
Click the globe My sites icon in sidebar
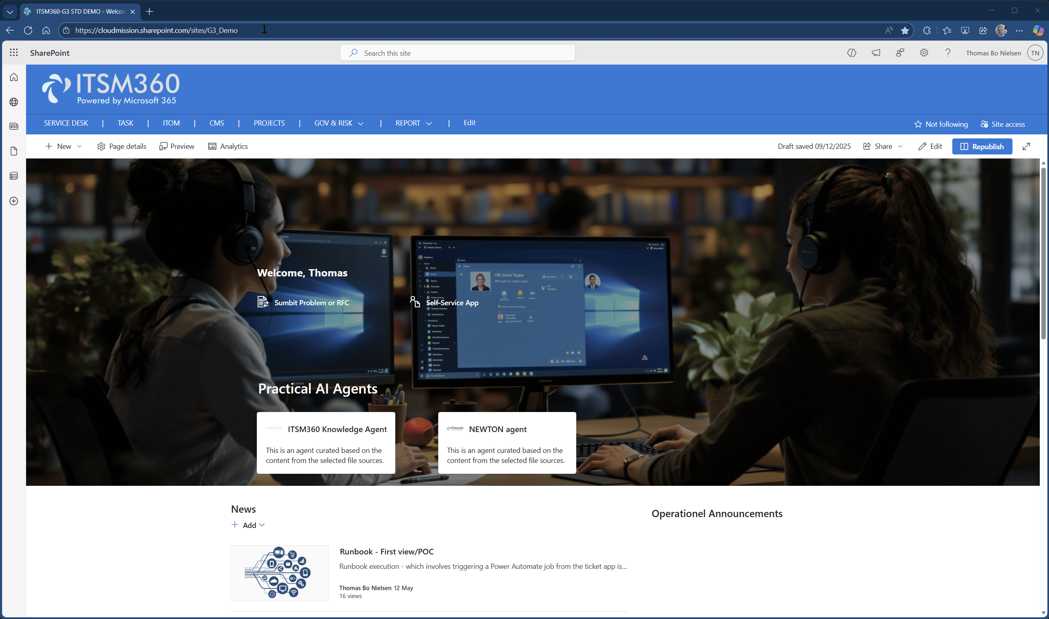tap(14, 102)
